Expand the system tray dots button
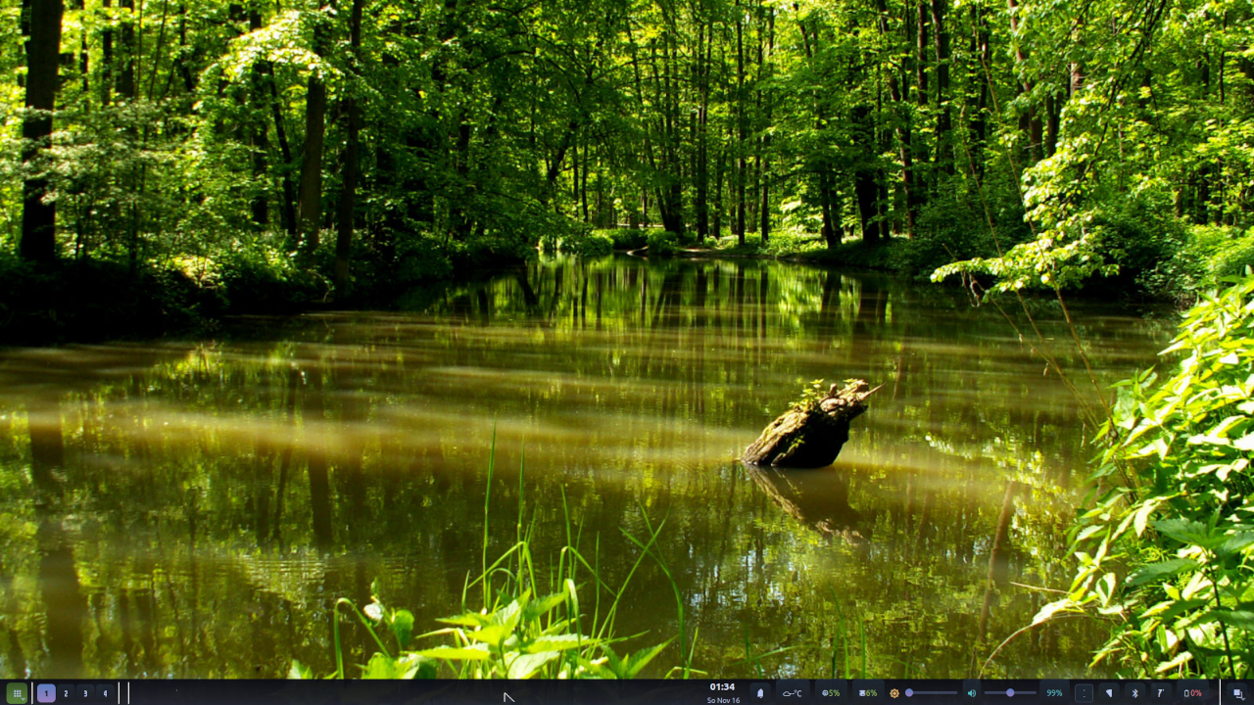The image size is (1254, 705). [1084, 693]
